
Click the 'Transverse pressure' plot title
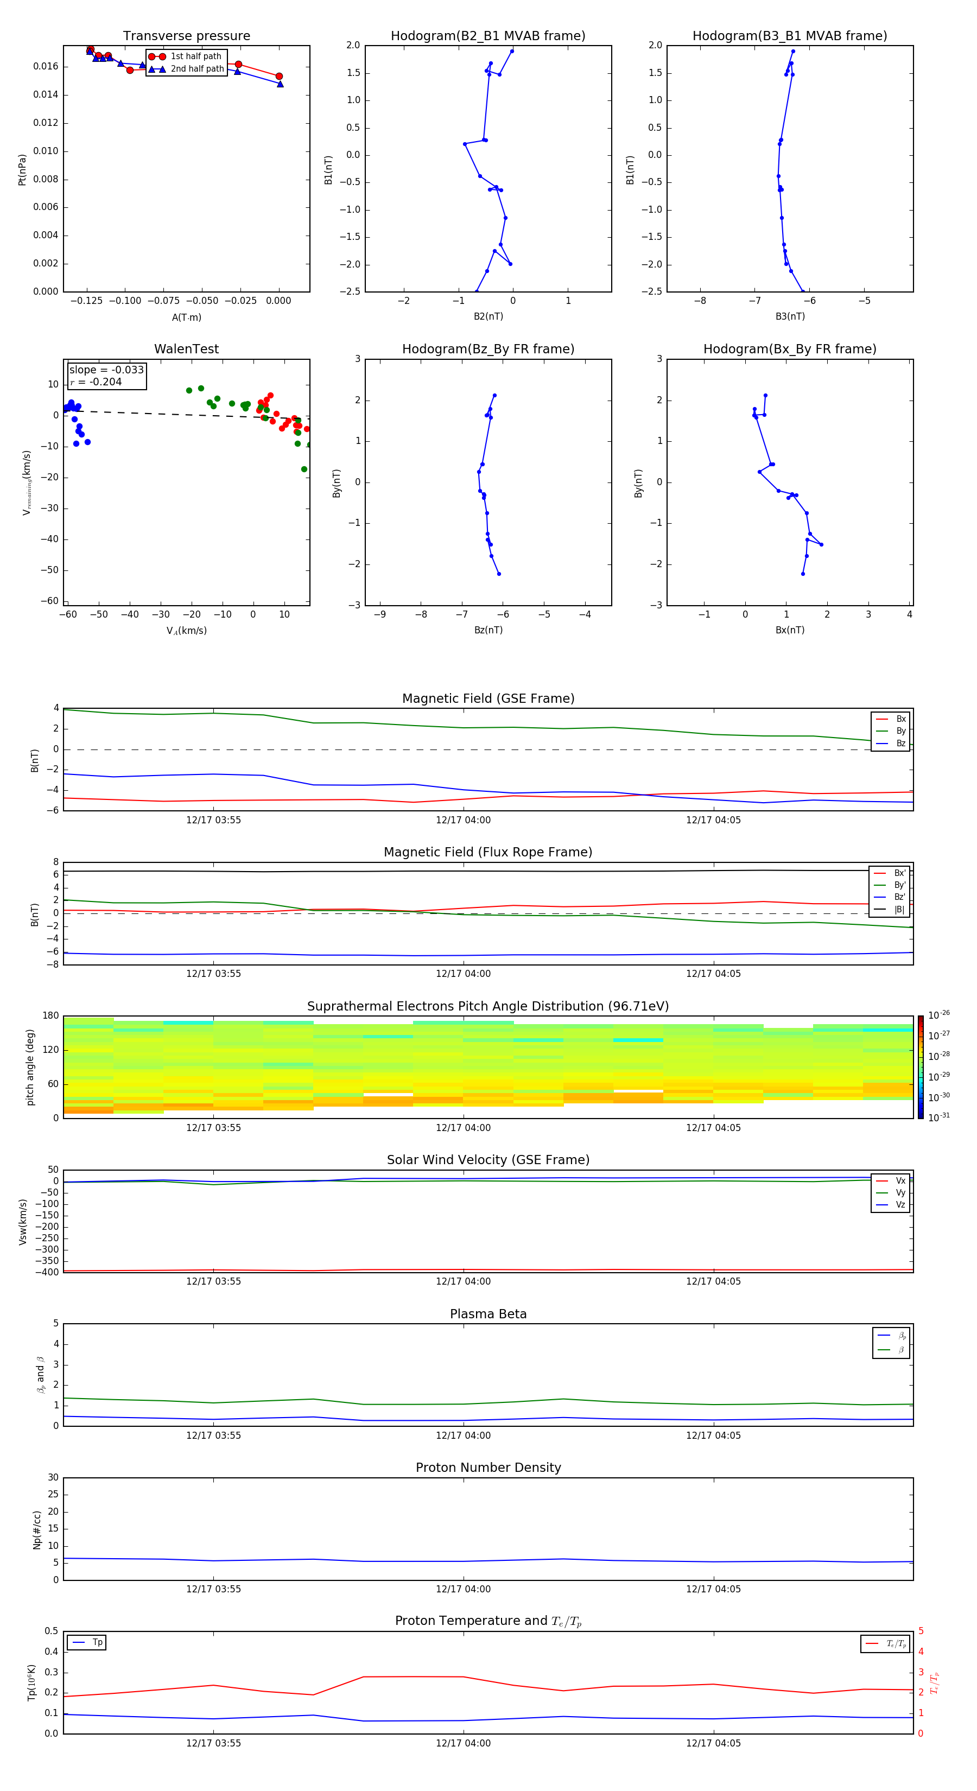(x=186, y=36)
